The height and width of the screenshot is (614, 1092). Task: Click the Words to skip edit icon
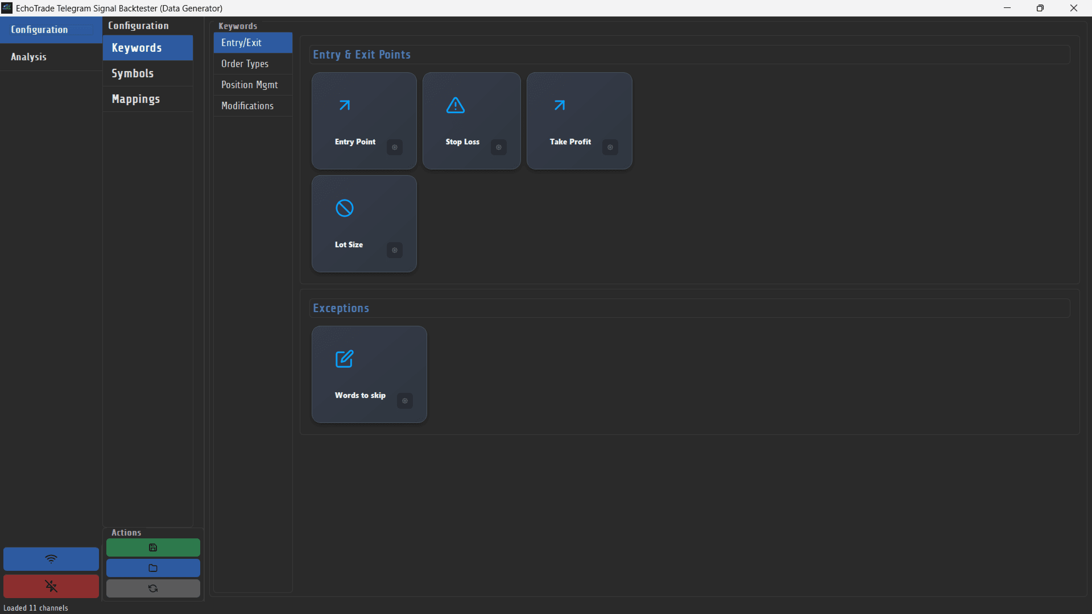click(x=345, y=359)
